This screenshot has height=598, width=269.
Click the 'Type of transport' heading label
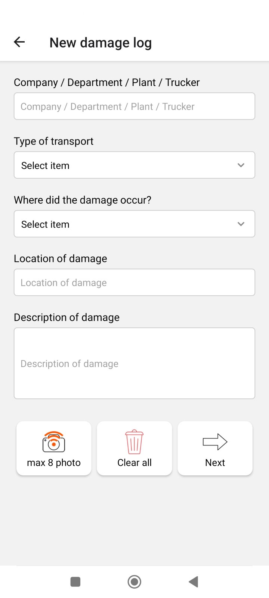click(53, 141)
